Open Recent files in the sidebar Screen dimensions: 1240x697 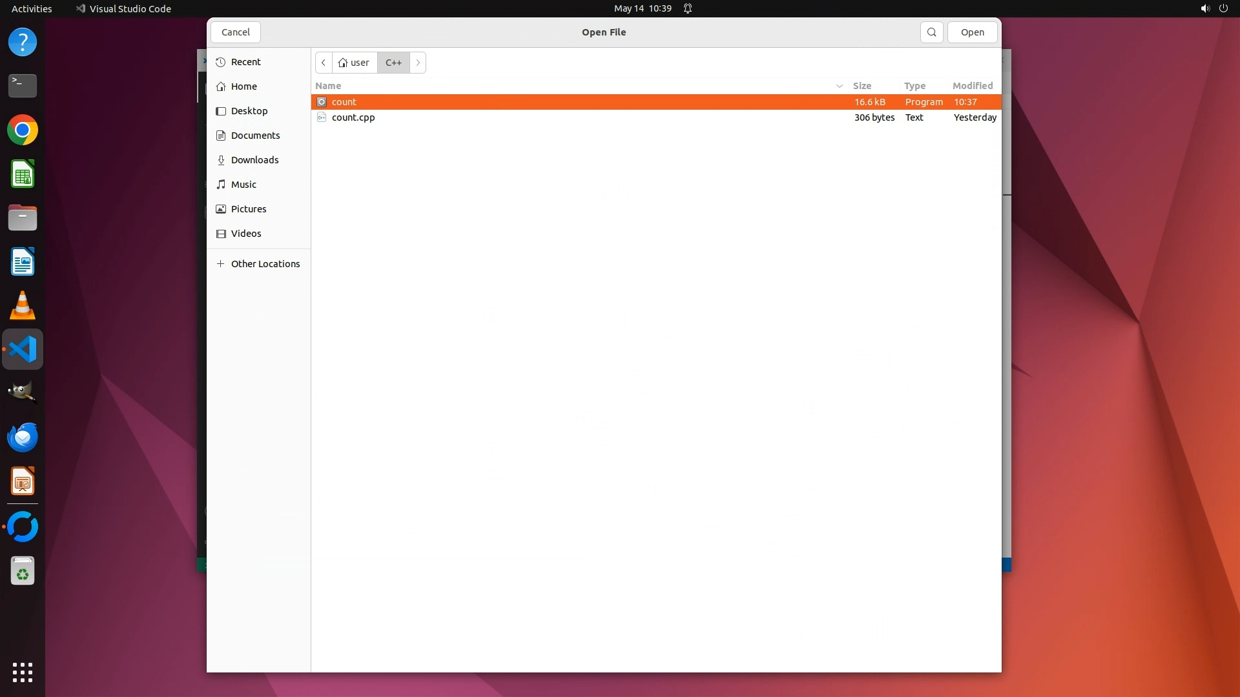(245, 62)
